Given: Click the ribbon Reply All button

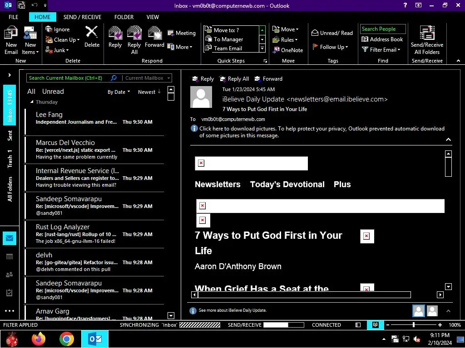Looking at the screenshot, I should point(134,40).
